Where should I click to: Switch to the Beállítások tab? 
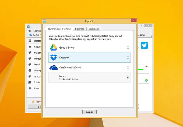[94, 29]
